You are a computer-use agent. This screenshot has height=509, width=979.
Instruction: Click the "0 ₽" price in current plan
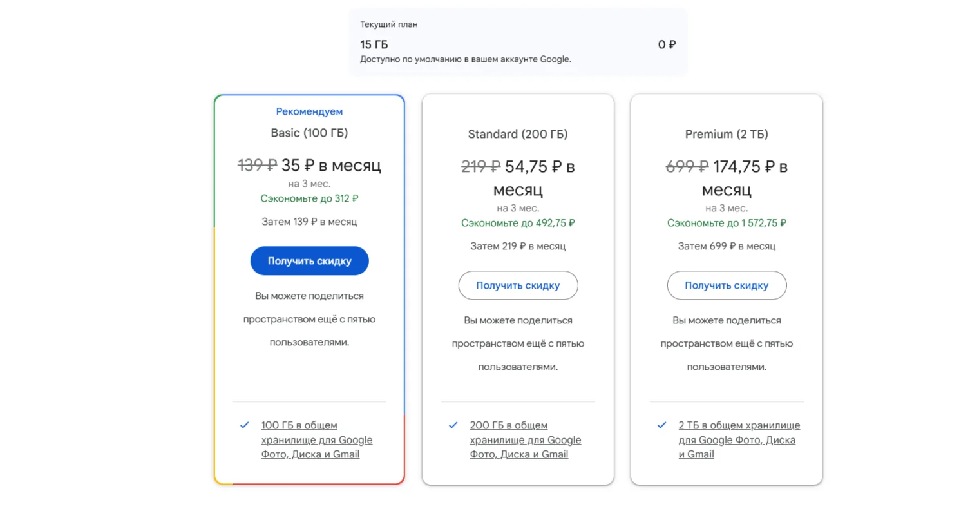tap(667, 44)
